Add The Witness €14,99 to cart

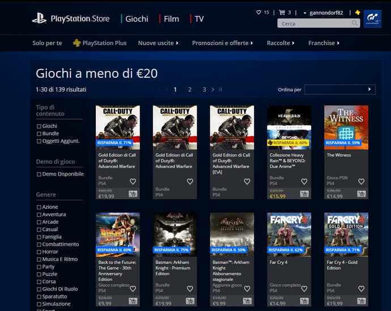362,194
